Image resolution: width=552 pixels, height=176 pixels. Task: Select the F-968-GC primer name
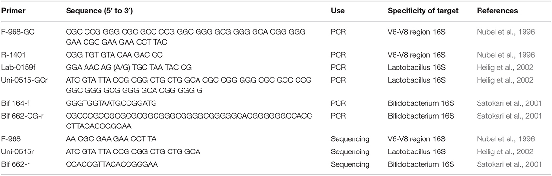[18, 32]
